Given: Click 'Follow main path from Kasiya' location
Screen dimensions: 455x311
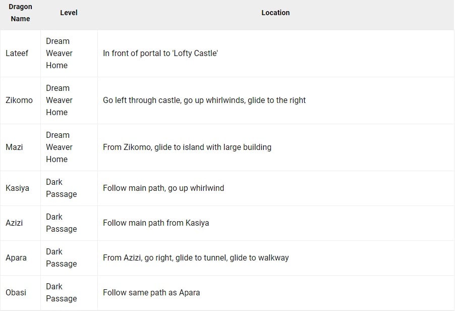Looking at the screenshot, I should [x=156, y=223].
